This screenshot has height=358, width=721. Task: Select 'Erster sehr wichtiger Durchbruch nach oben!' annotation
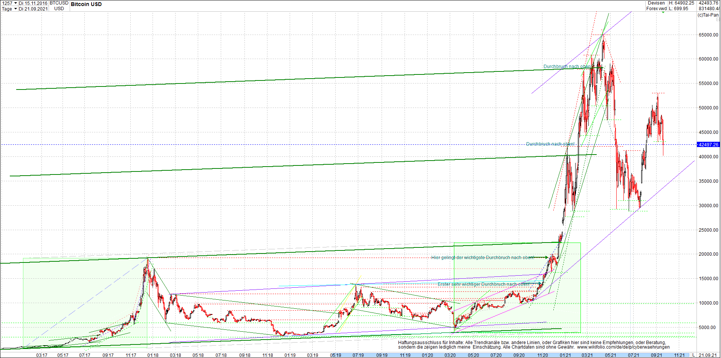tap(484, 284)
